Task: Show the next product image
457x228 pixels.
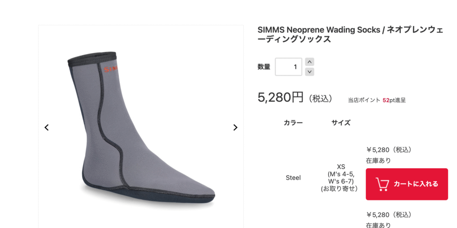Action: pyautogui.click(x=235, y=127)
